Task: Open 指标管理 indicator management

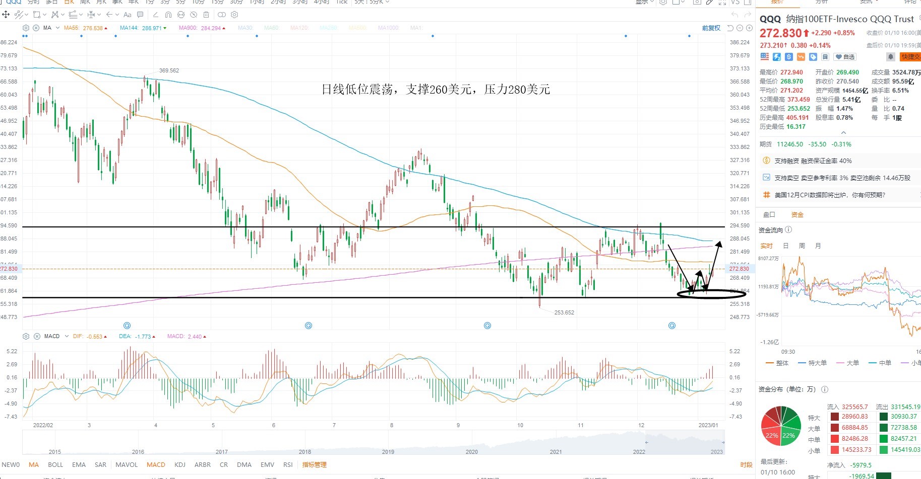Action: click(315, 464)
